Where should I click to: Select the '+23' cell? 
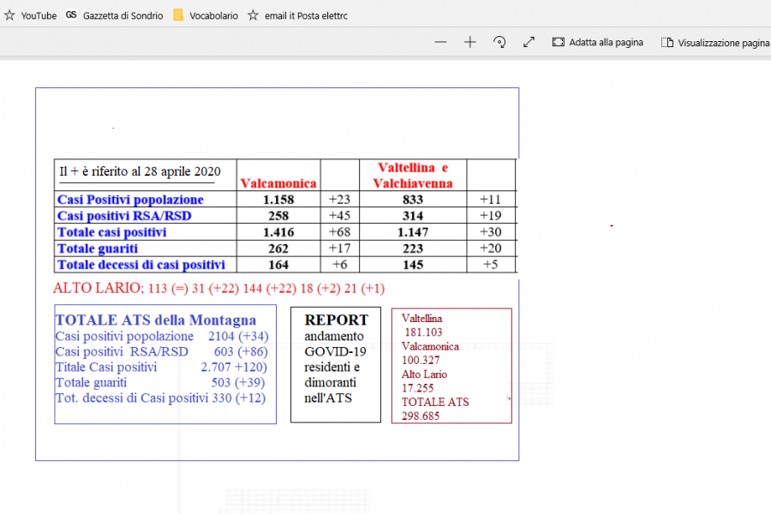coord(340,200)
